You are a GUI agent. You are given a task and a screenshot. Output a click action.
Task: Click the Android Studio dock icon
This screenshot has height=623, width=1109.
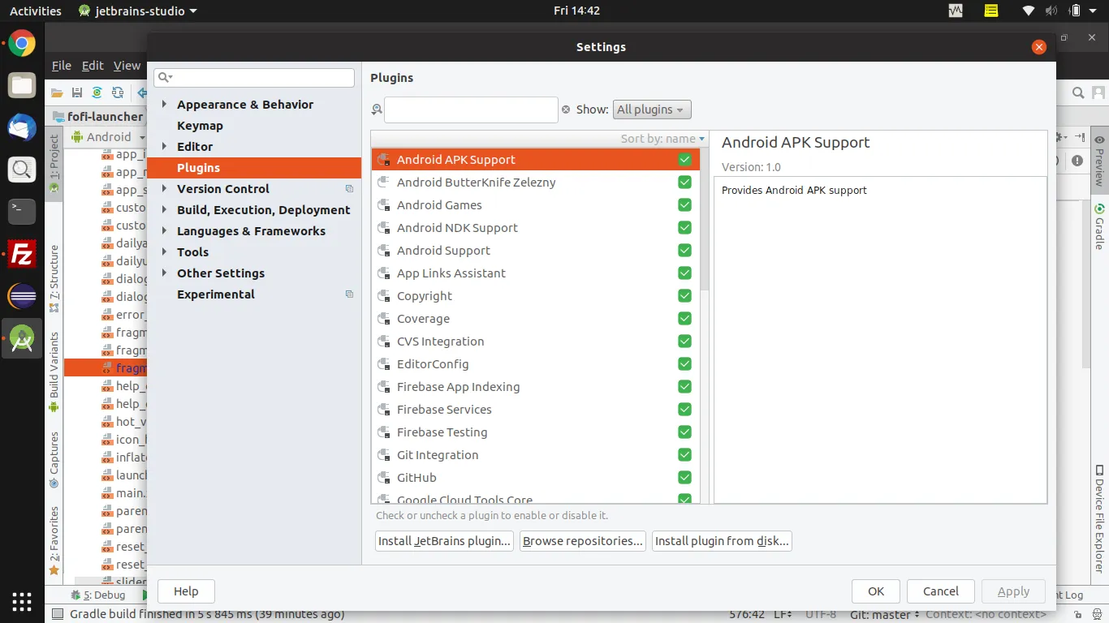coord(22,340)
